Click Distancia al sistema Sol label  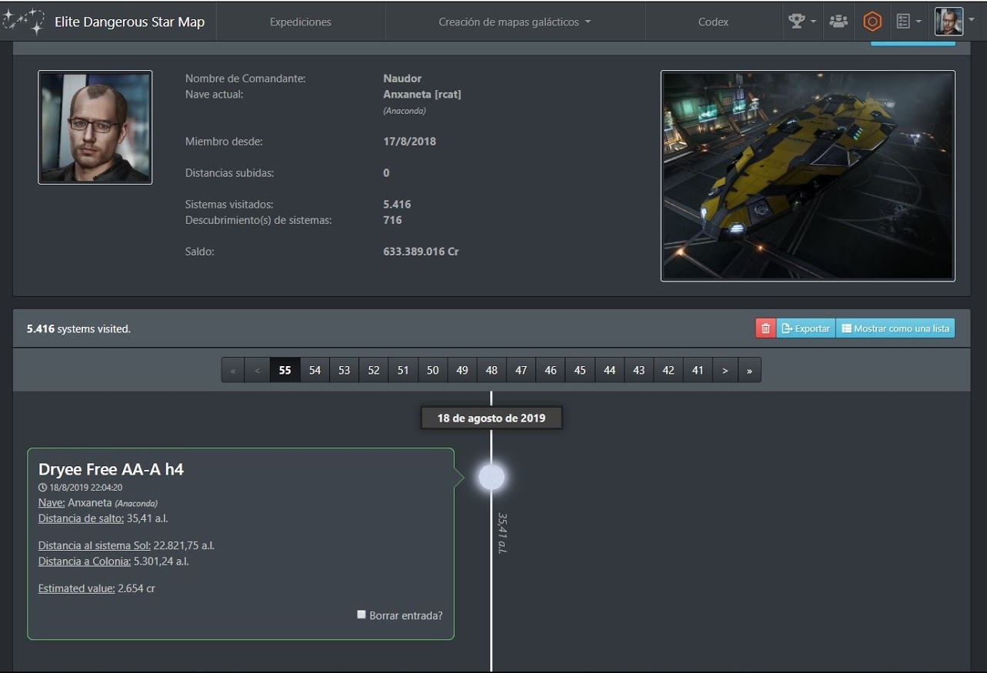(x=95, y=545)
